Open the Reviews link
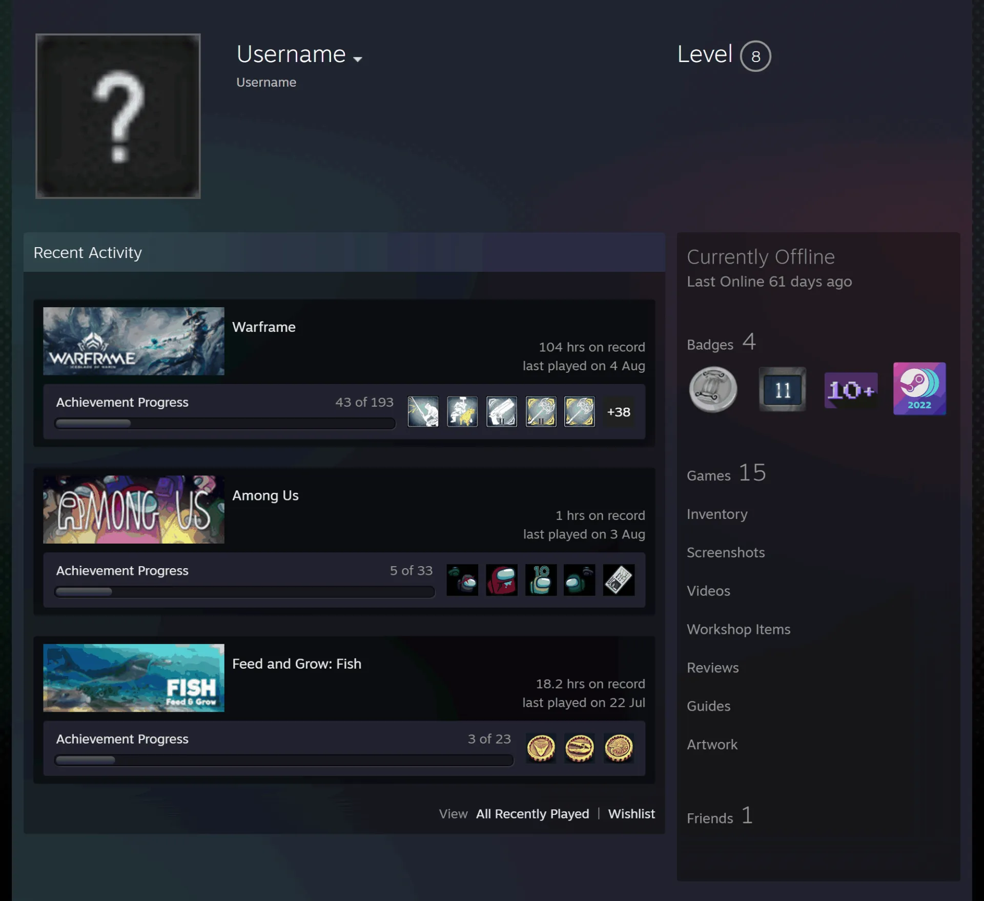 (713, 668)
